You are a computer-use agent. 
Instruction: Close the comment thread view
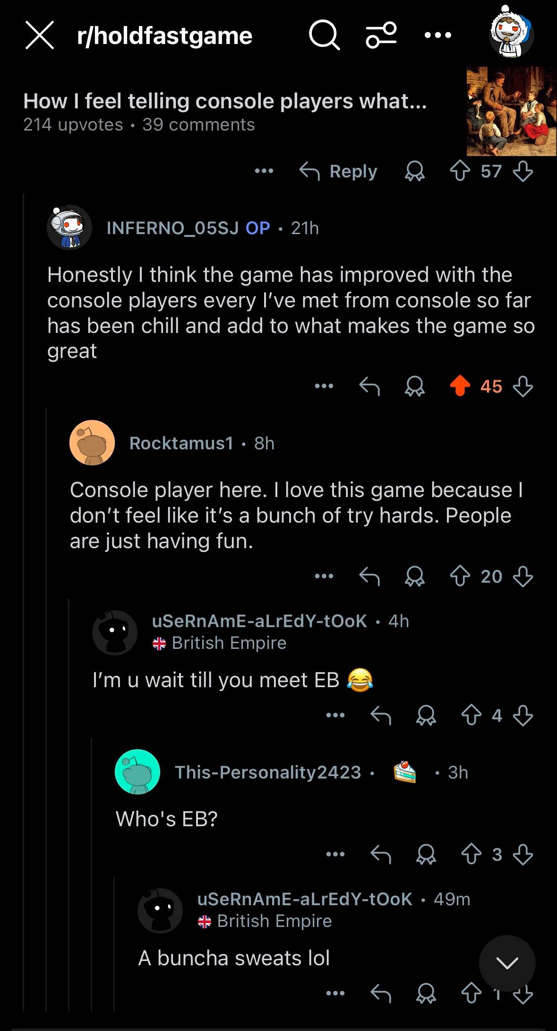click(40, 35)
